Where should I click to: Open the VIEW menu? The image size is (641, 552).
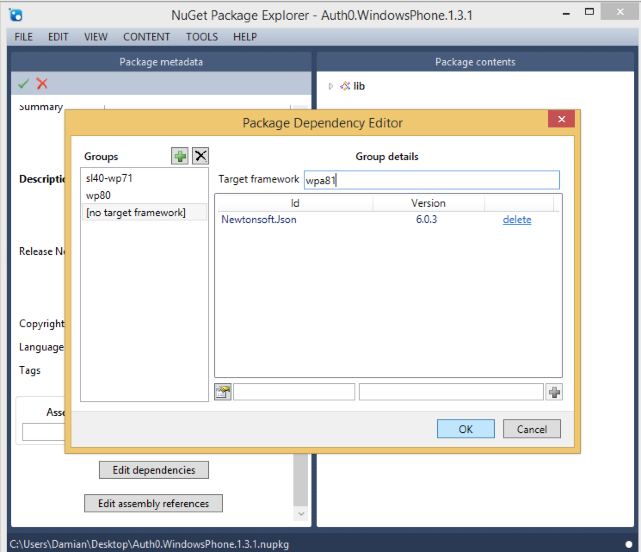[x=96, y=37]
